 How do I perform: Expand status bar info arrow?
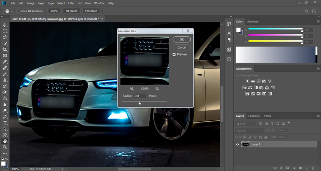pos(62,169)
